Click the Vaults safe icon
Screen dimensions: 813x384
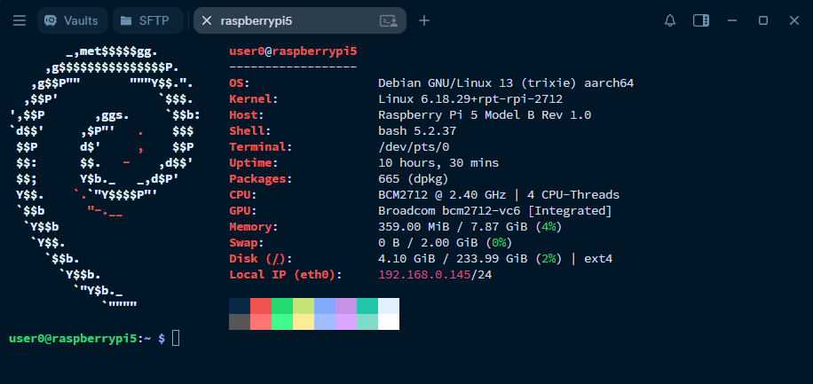(x=51, y=20)
